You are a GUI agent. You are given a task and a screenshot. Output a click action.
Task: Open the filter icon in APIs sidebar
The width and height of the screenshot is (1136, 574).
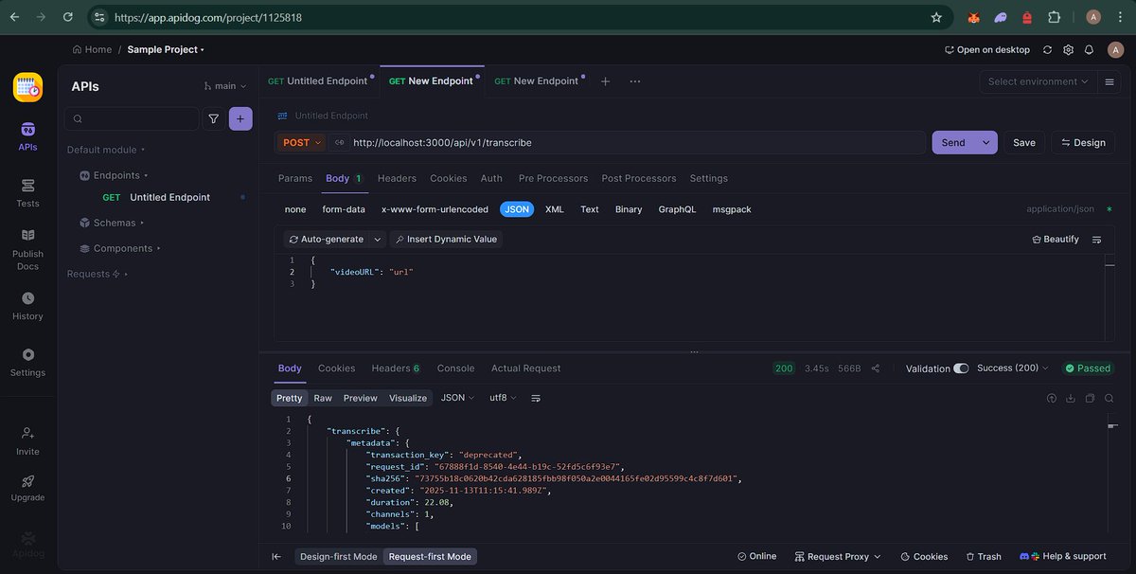point(215,117)
